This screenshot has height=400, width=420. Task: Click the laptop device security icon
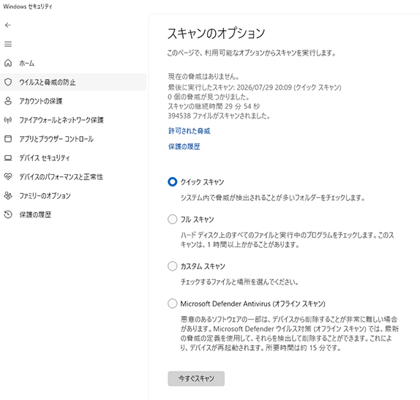click(x=8, y=158)
